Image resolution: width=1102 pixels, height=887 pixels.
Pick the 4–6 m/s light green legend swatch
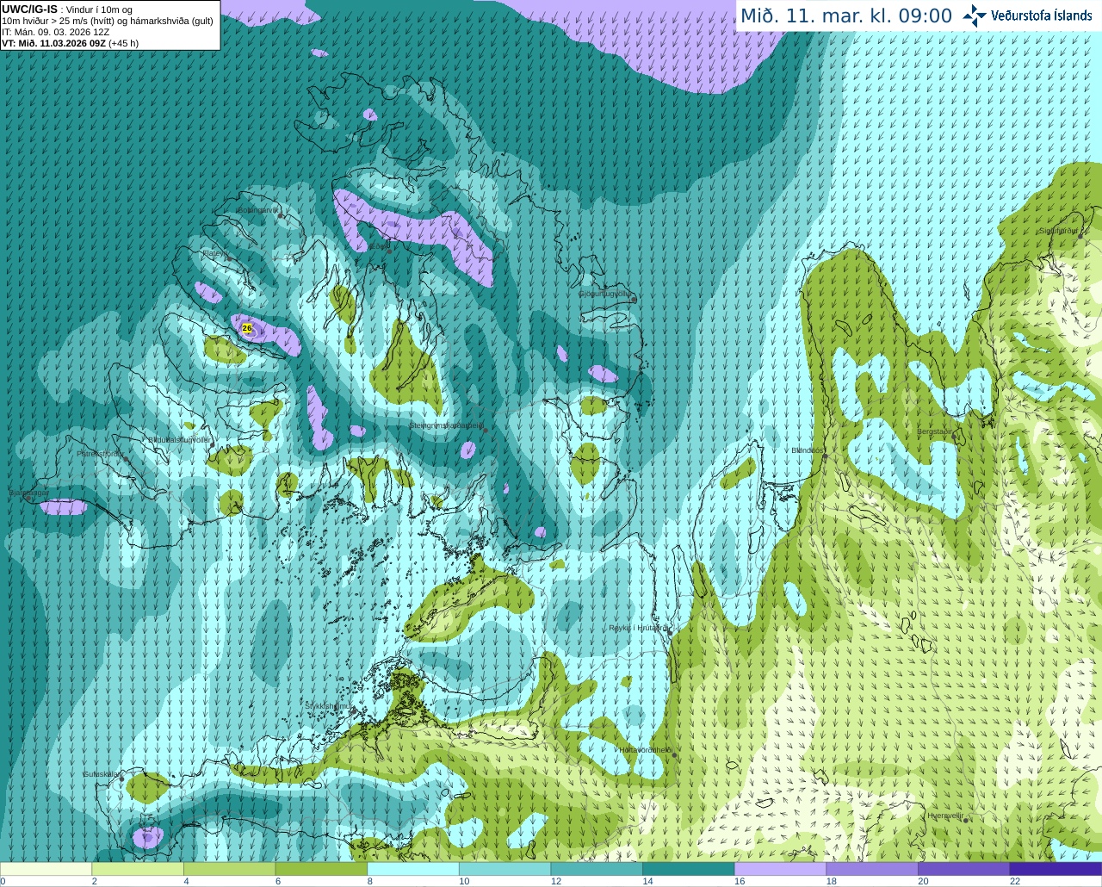click(x=229, y=869)
